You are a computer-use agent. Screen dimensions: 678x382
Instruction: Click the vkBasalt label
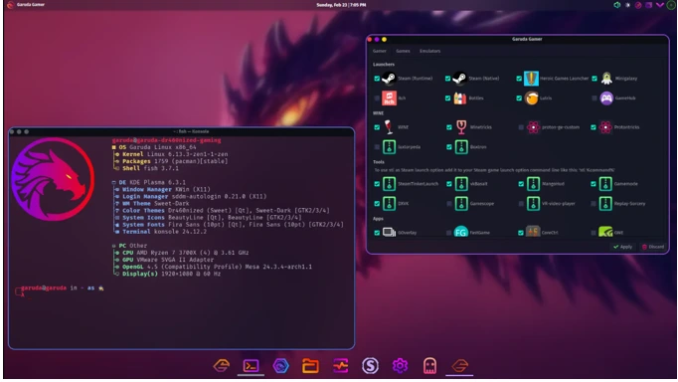(x=478, y=184)
